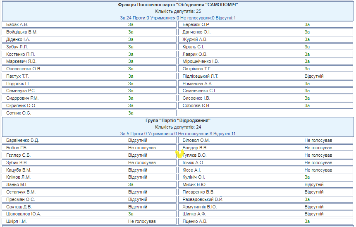Click the name Зубик В.В.

(17, 163)
